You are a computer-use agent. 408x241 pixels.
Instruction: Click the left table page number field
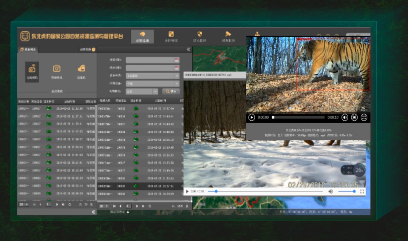(x=48, y=205)
